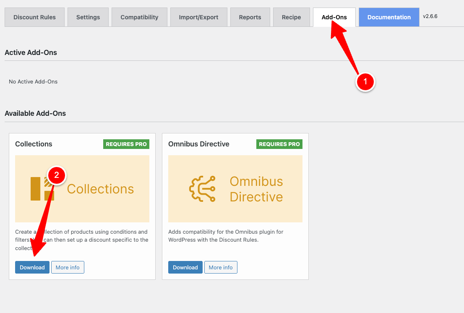Show More info for Collections
Image resolution: width=464 pixels, height=313 pixels.
(68, 267)
